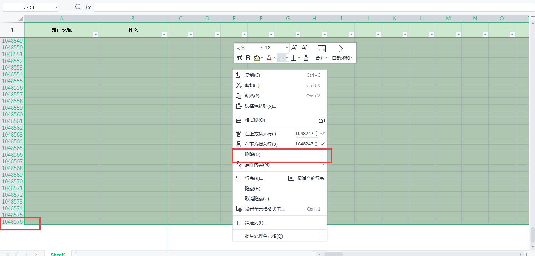
Task: Select 删除(D) in the context menu
Action: [280, 154]
